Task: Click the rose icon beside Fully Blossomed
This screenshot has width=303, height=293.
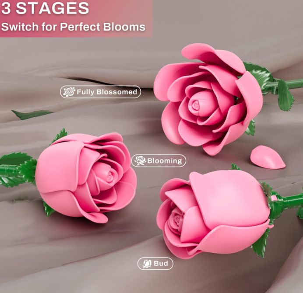Action: (69, 92)
